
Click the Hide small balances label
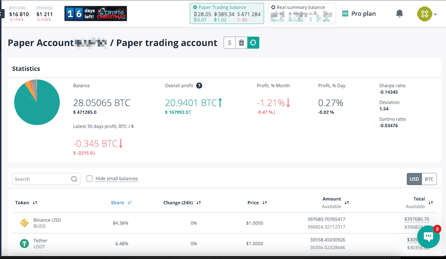point(117,179)
